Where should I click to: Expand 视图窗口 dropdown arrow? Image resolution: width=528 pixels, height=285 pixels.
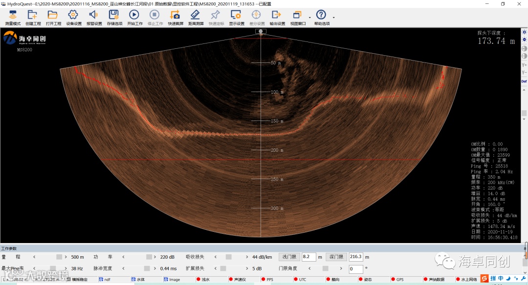click(310, 18)
